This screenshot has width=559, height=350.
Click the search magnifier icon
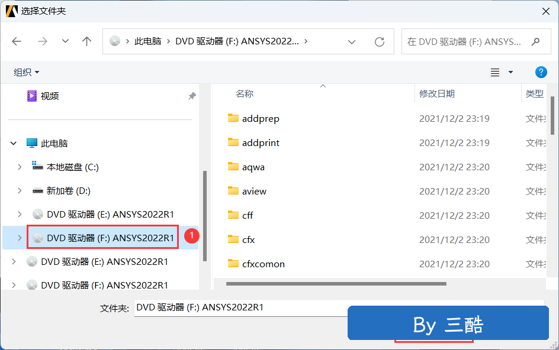(x=535, y=41)
